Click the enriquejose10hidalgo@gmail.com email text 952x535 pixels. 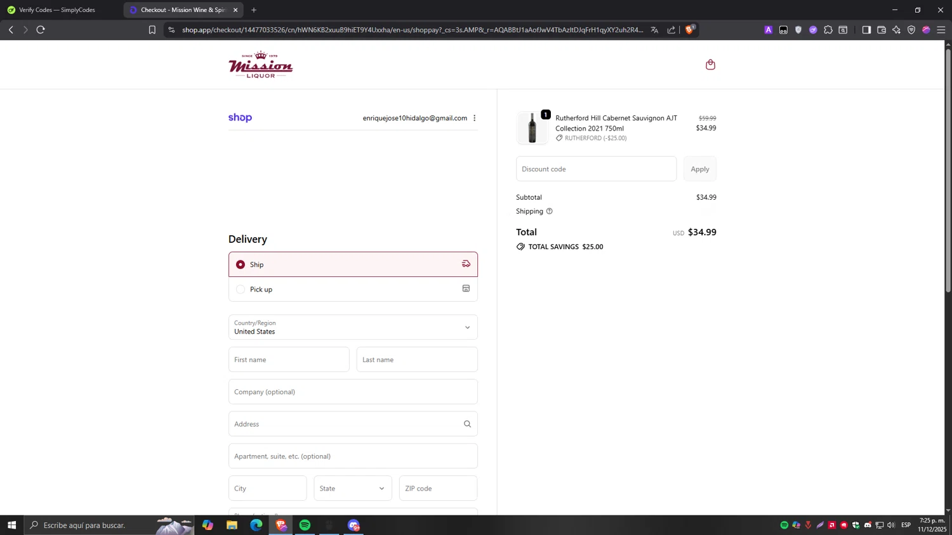point(414,118)
